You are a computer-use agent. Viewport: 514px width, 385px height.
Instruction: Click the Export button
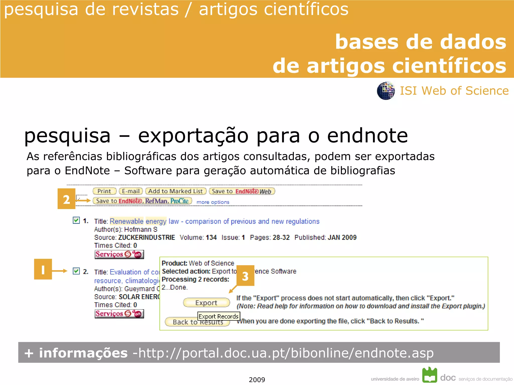pos(206,303)
